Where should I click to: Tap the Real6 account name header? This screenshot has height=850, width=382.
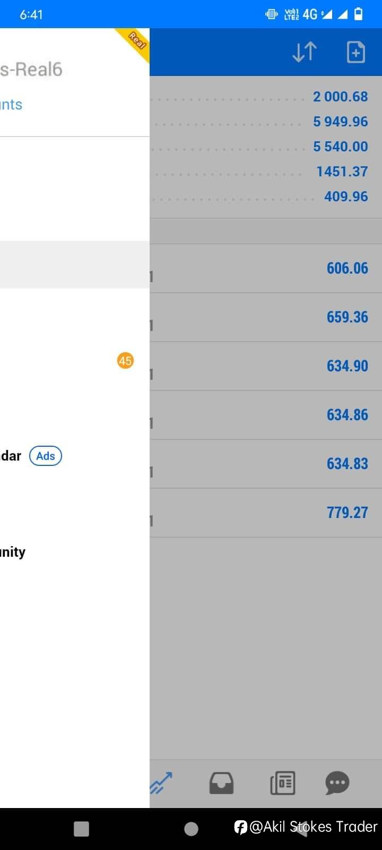click(x=31, y=70)
